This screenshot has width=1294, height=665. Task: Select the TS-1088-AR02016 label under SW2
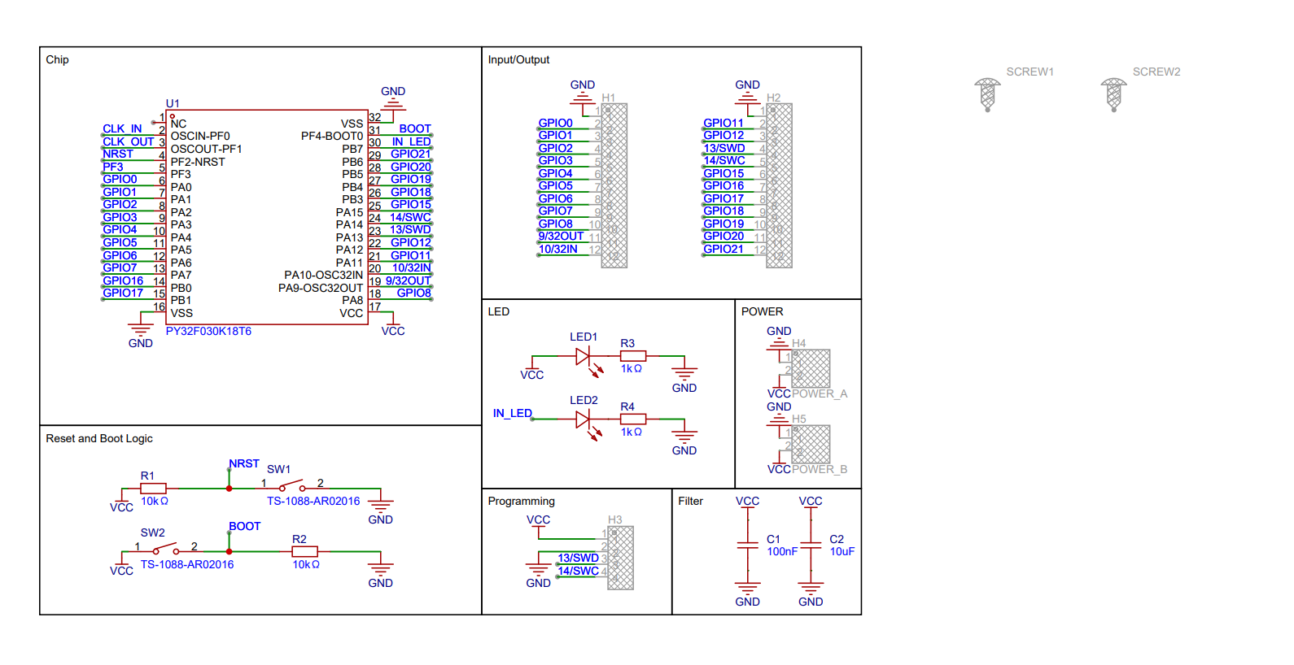187,564
